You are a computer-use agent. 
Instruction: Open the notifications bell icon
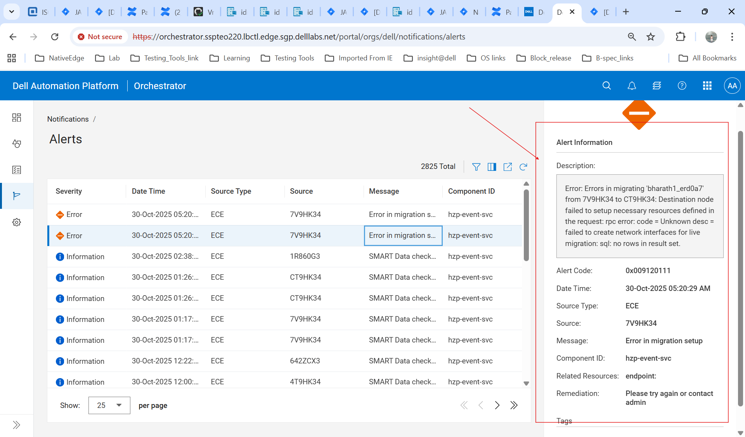click(632, 86)
